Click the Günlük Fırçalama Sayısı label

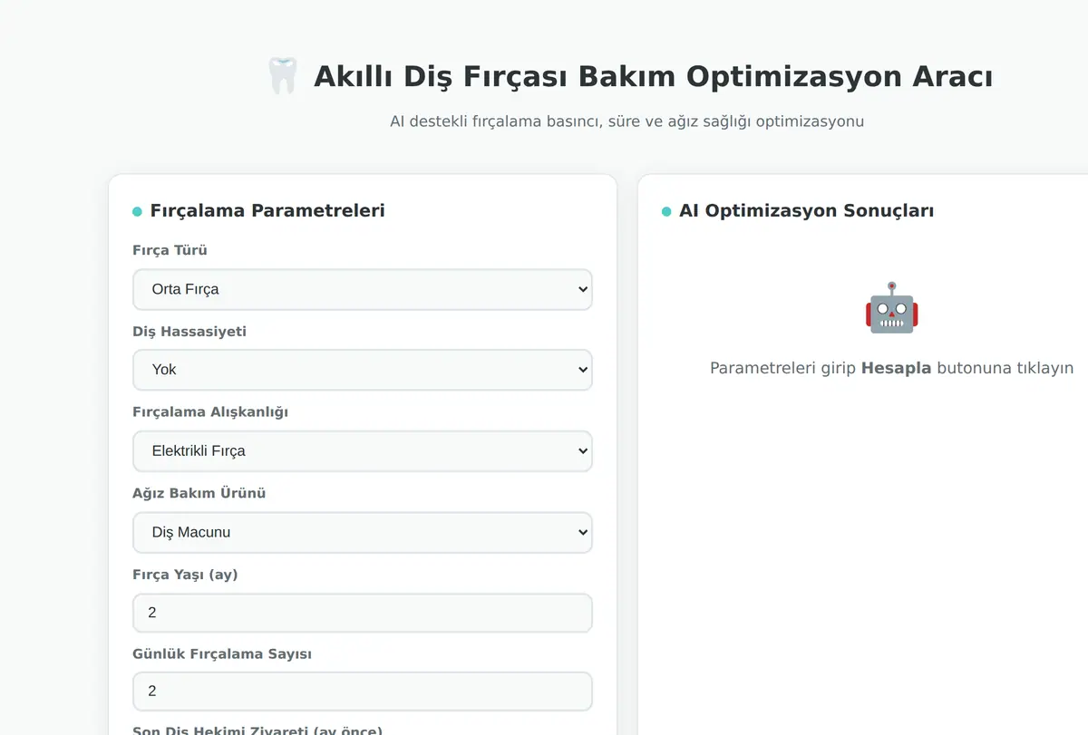222,654
